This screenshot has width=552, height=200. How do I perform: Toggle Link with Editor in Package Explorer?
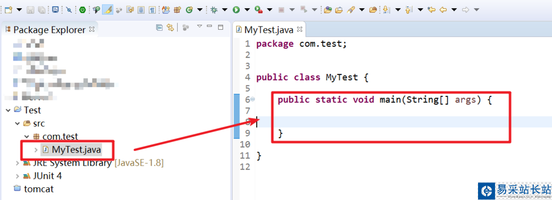pyautogui.click(x=171, y=28)
